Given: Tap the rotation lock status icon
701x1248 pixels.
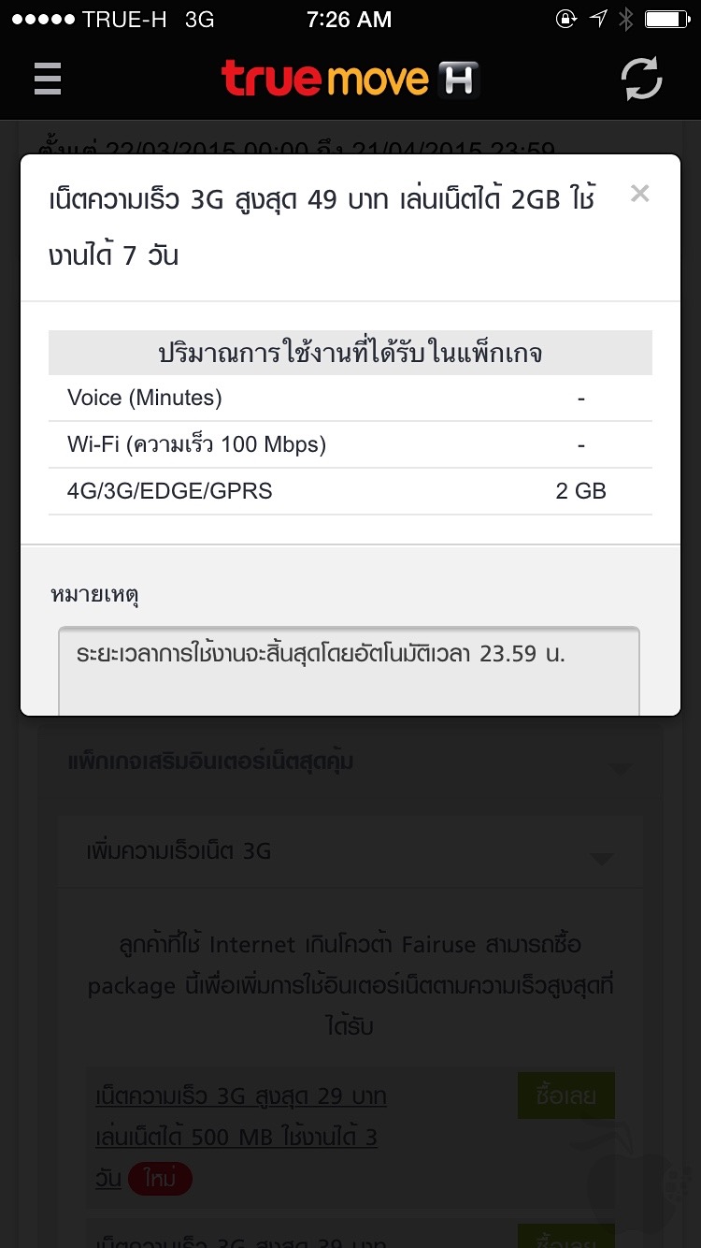Looking at the screenshot, I should [x=566, y=20].
